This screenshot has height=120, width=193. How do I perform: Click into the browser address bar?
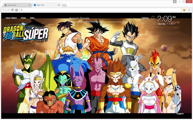100,10
